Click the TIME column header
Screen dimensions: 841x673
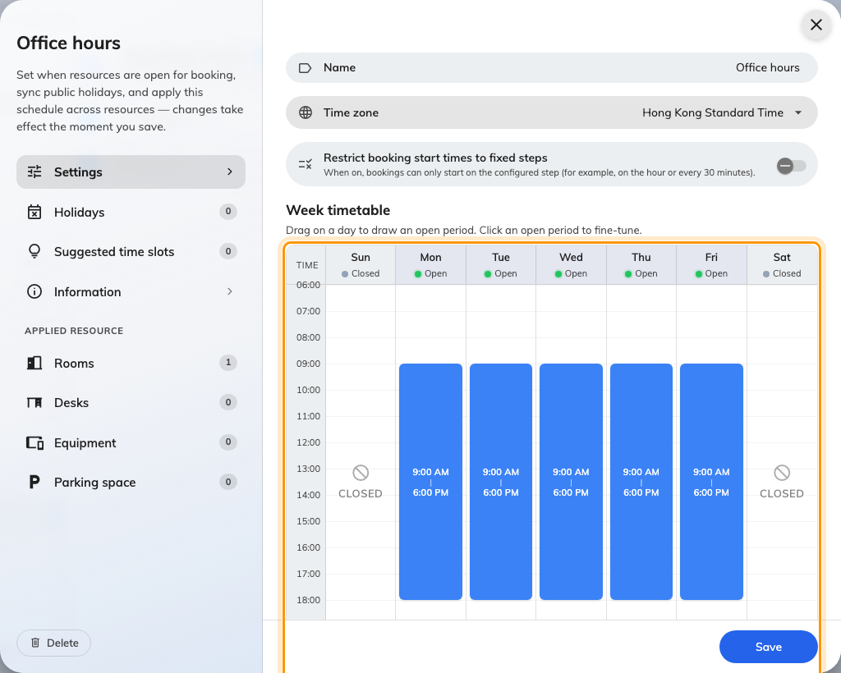307,265
